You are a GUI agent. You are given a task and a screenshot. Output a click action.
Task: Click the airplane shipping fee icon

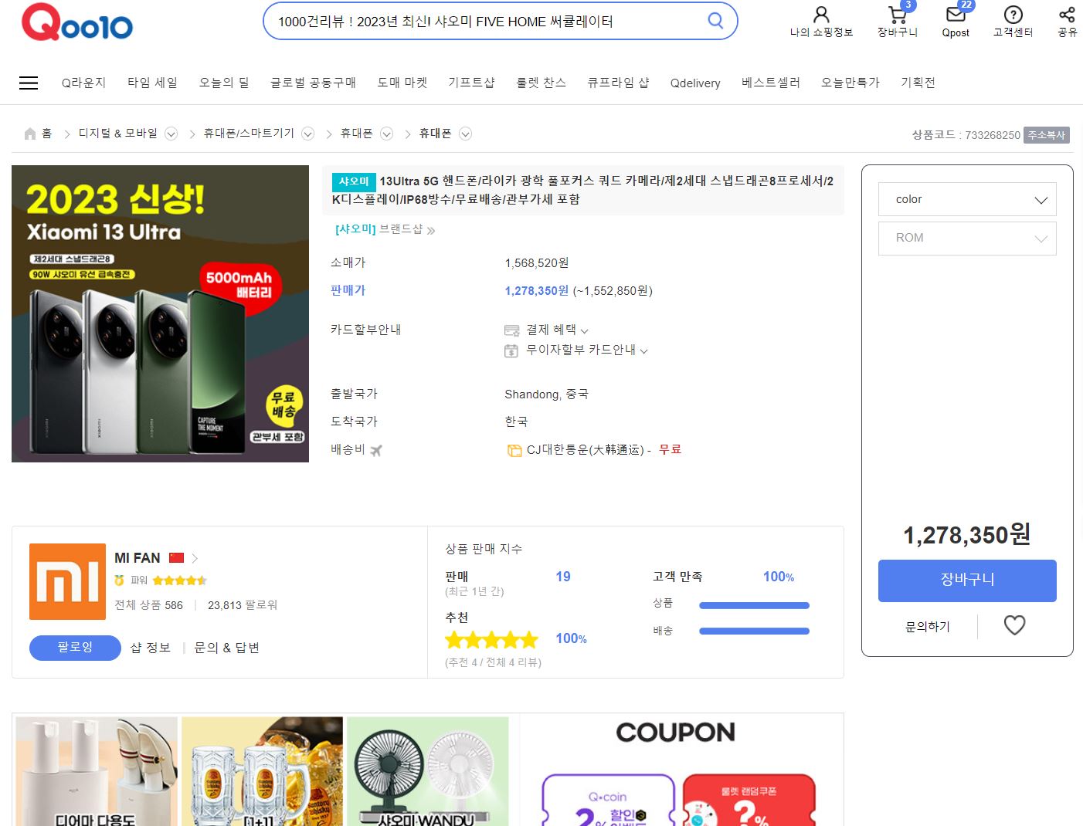point(376,450)
